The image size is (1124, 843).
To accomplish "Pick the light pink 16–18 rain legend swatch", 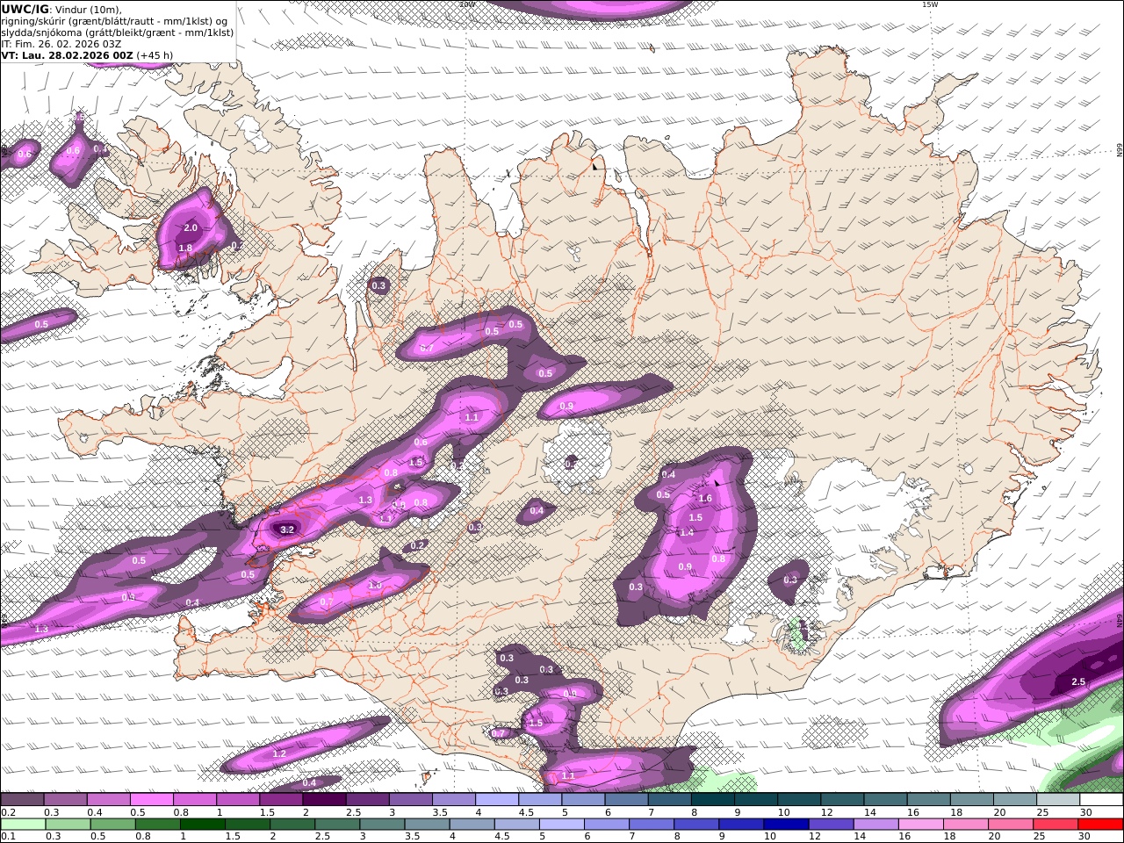I will (920, 825).
